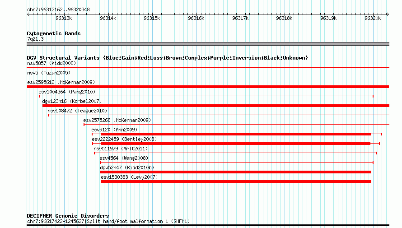Click the 96318k ruler tick label

(284, 18)
